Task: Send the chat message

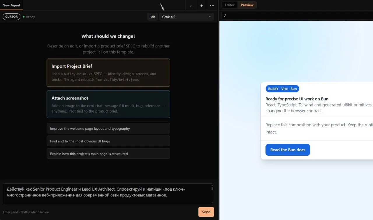Action: (206, 212)
